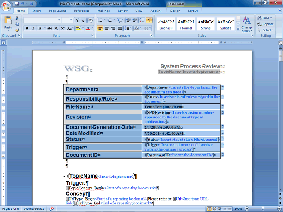The width and height of the screenshot is (283, 212).
Task: Open Word Help question mark
Action: tap(280, 11)
